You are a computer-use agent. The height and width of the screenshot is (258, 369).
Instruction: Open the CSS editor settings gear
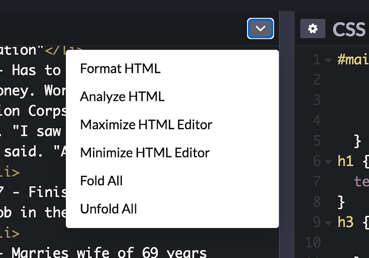point(313,29)
